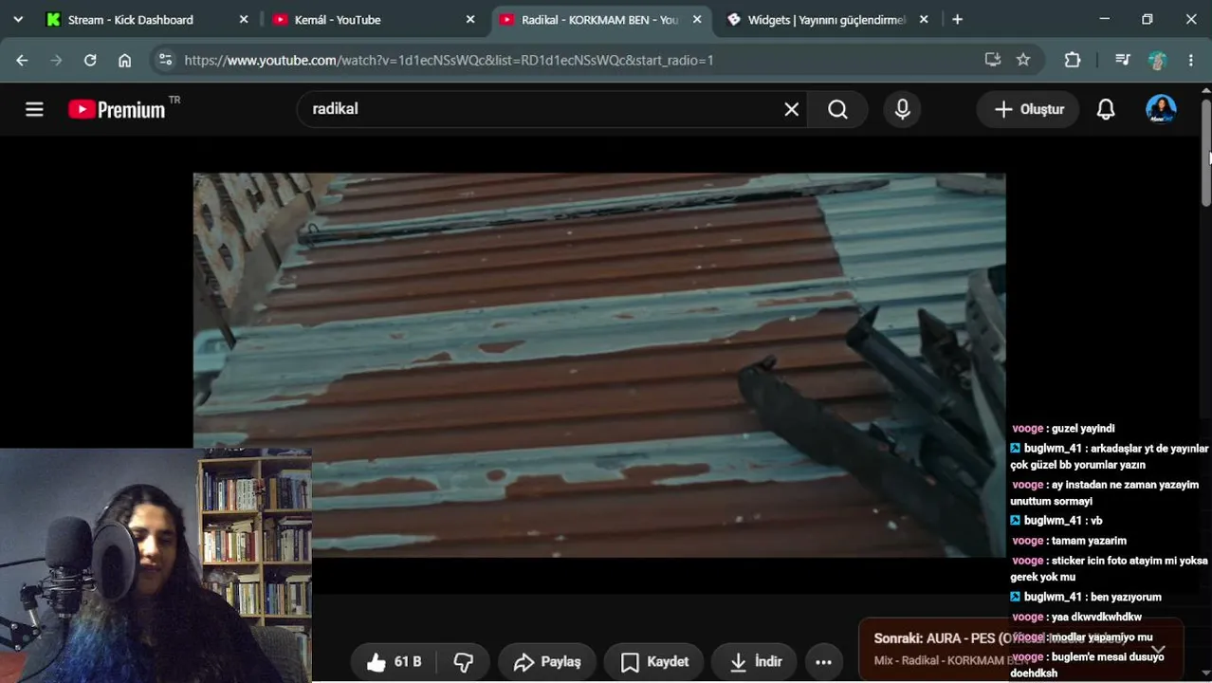Like the video with thumbs up
This screenshot has height=683, width=1212.
[x=376, y=662]
